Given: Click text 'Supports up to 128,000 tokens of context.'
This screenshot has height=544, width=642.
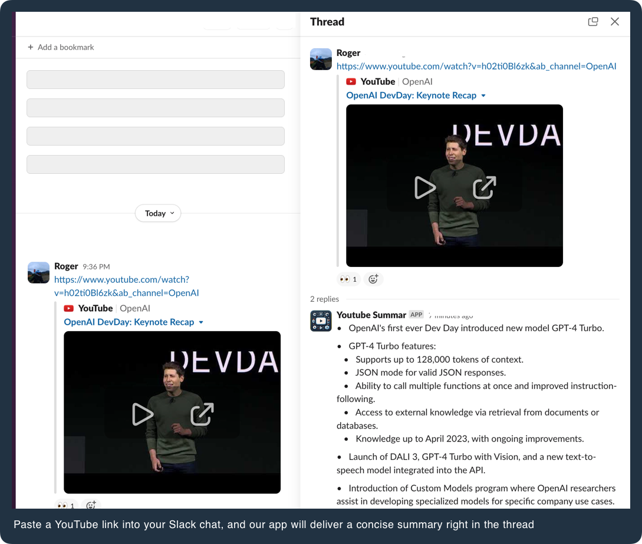Looking at the screenshot, I should 439,360.
